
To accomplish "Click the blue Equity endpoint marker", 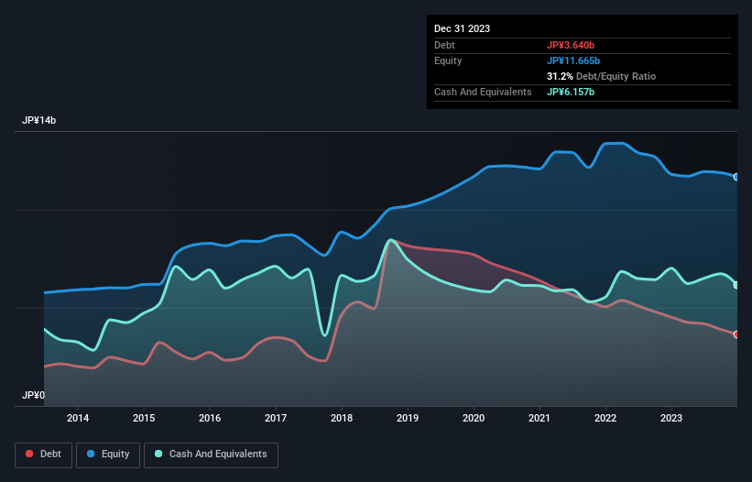I will click(x=736, y=177).
